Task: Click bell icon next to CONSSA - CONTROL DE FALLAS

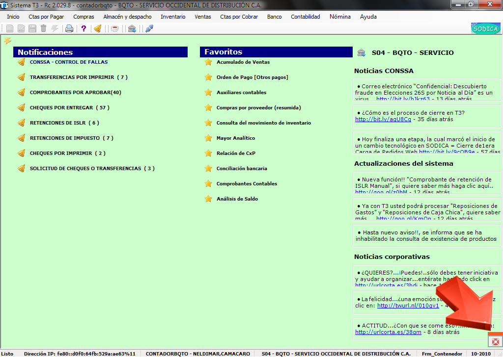Action: pos(22,62)
